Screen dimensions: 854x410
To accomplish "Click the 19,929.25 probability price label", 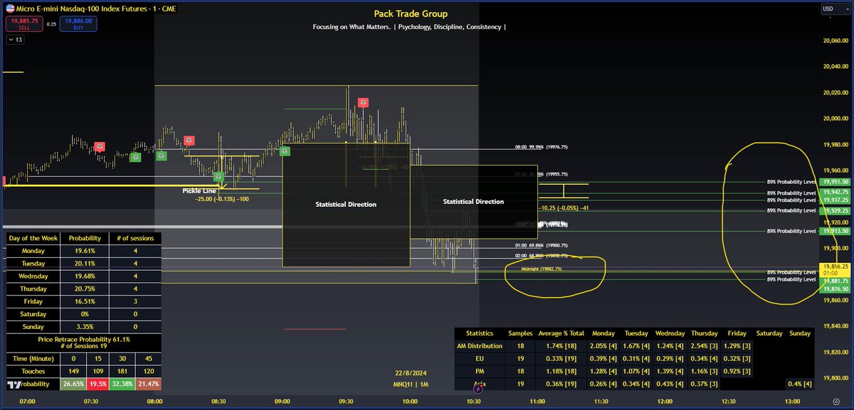I will [x=835, y=211].
